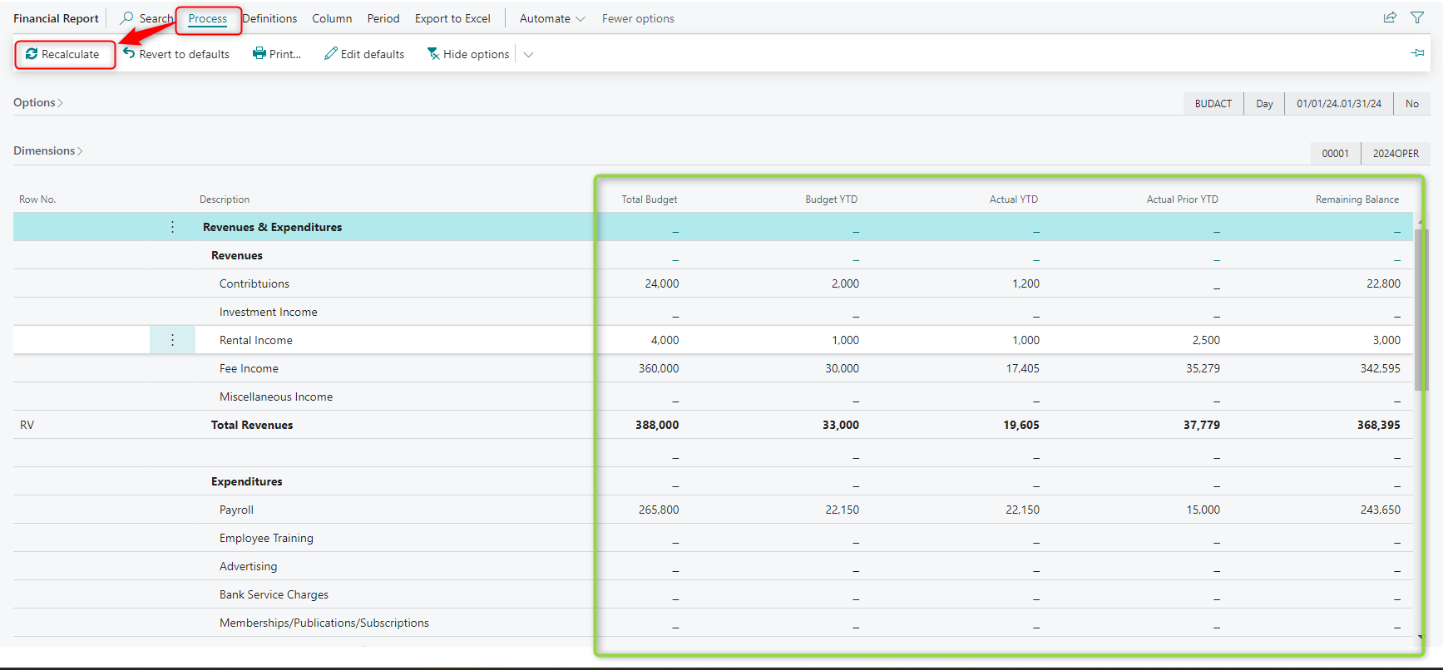Click the Search magnifier icon
1443x670 pixels.
(127, 17)
